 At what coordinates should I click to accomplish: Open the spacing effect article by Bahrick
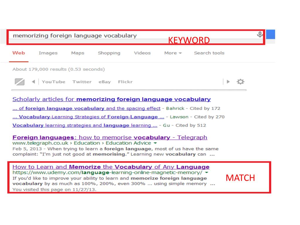point(86,108)
